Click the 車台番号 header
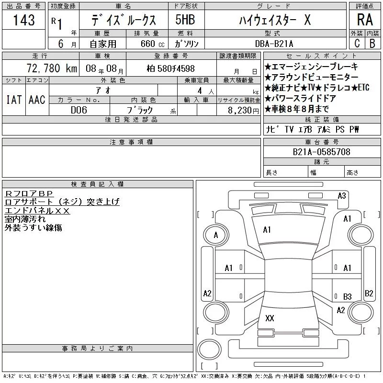The height and width of the screenshot is (383, 383). (x=322, y=142)
